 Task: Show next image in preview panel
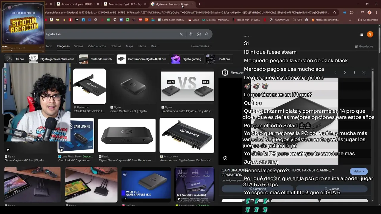345,73
